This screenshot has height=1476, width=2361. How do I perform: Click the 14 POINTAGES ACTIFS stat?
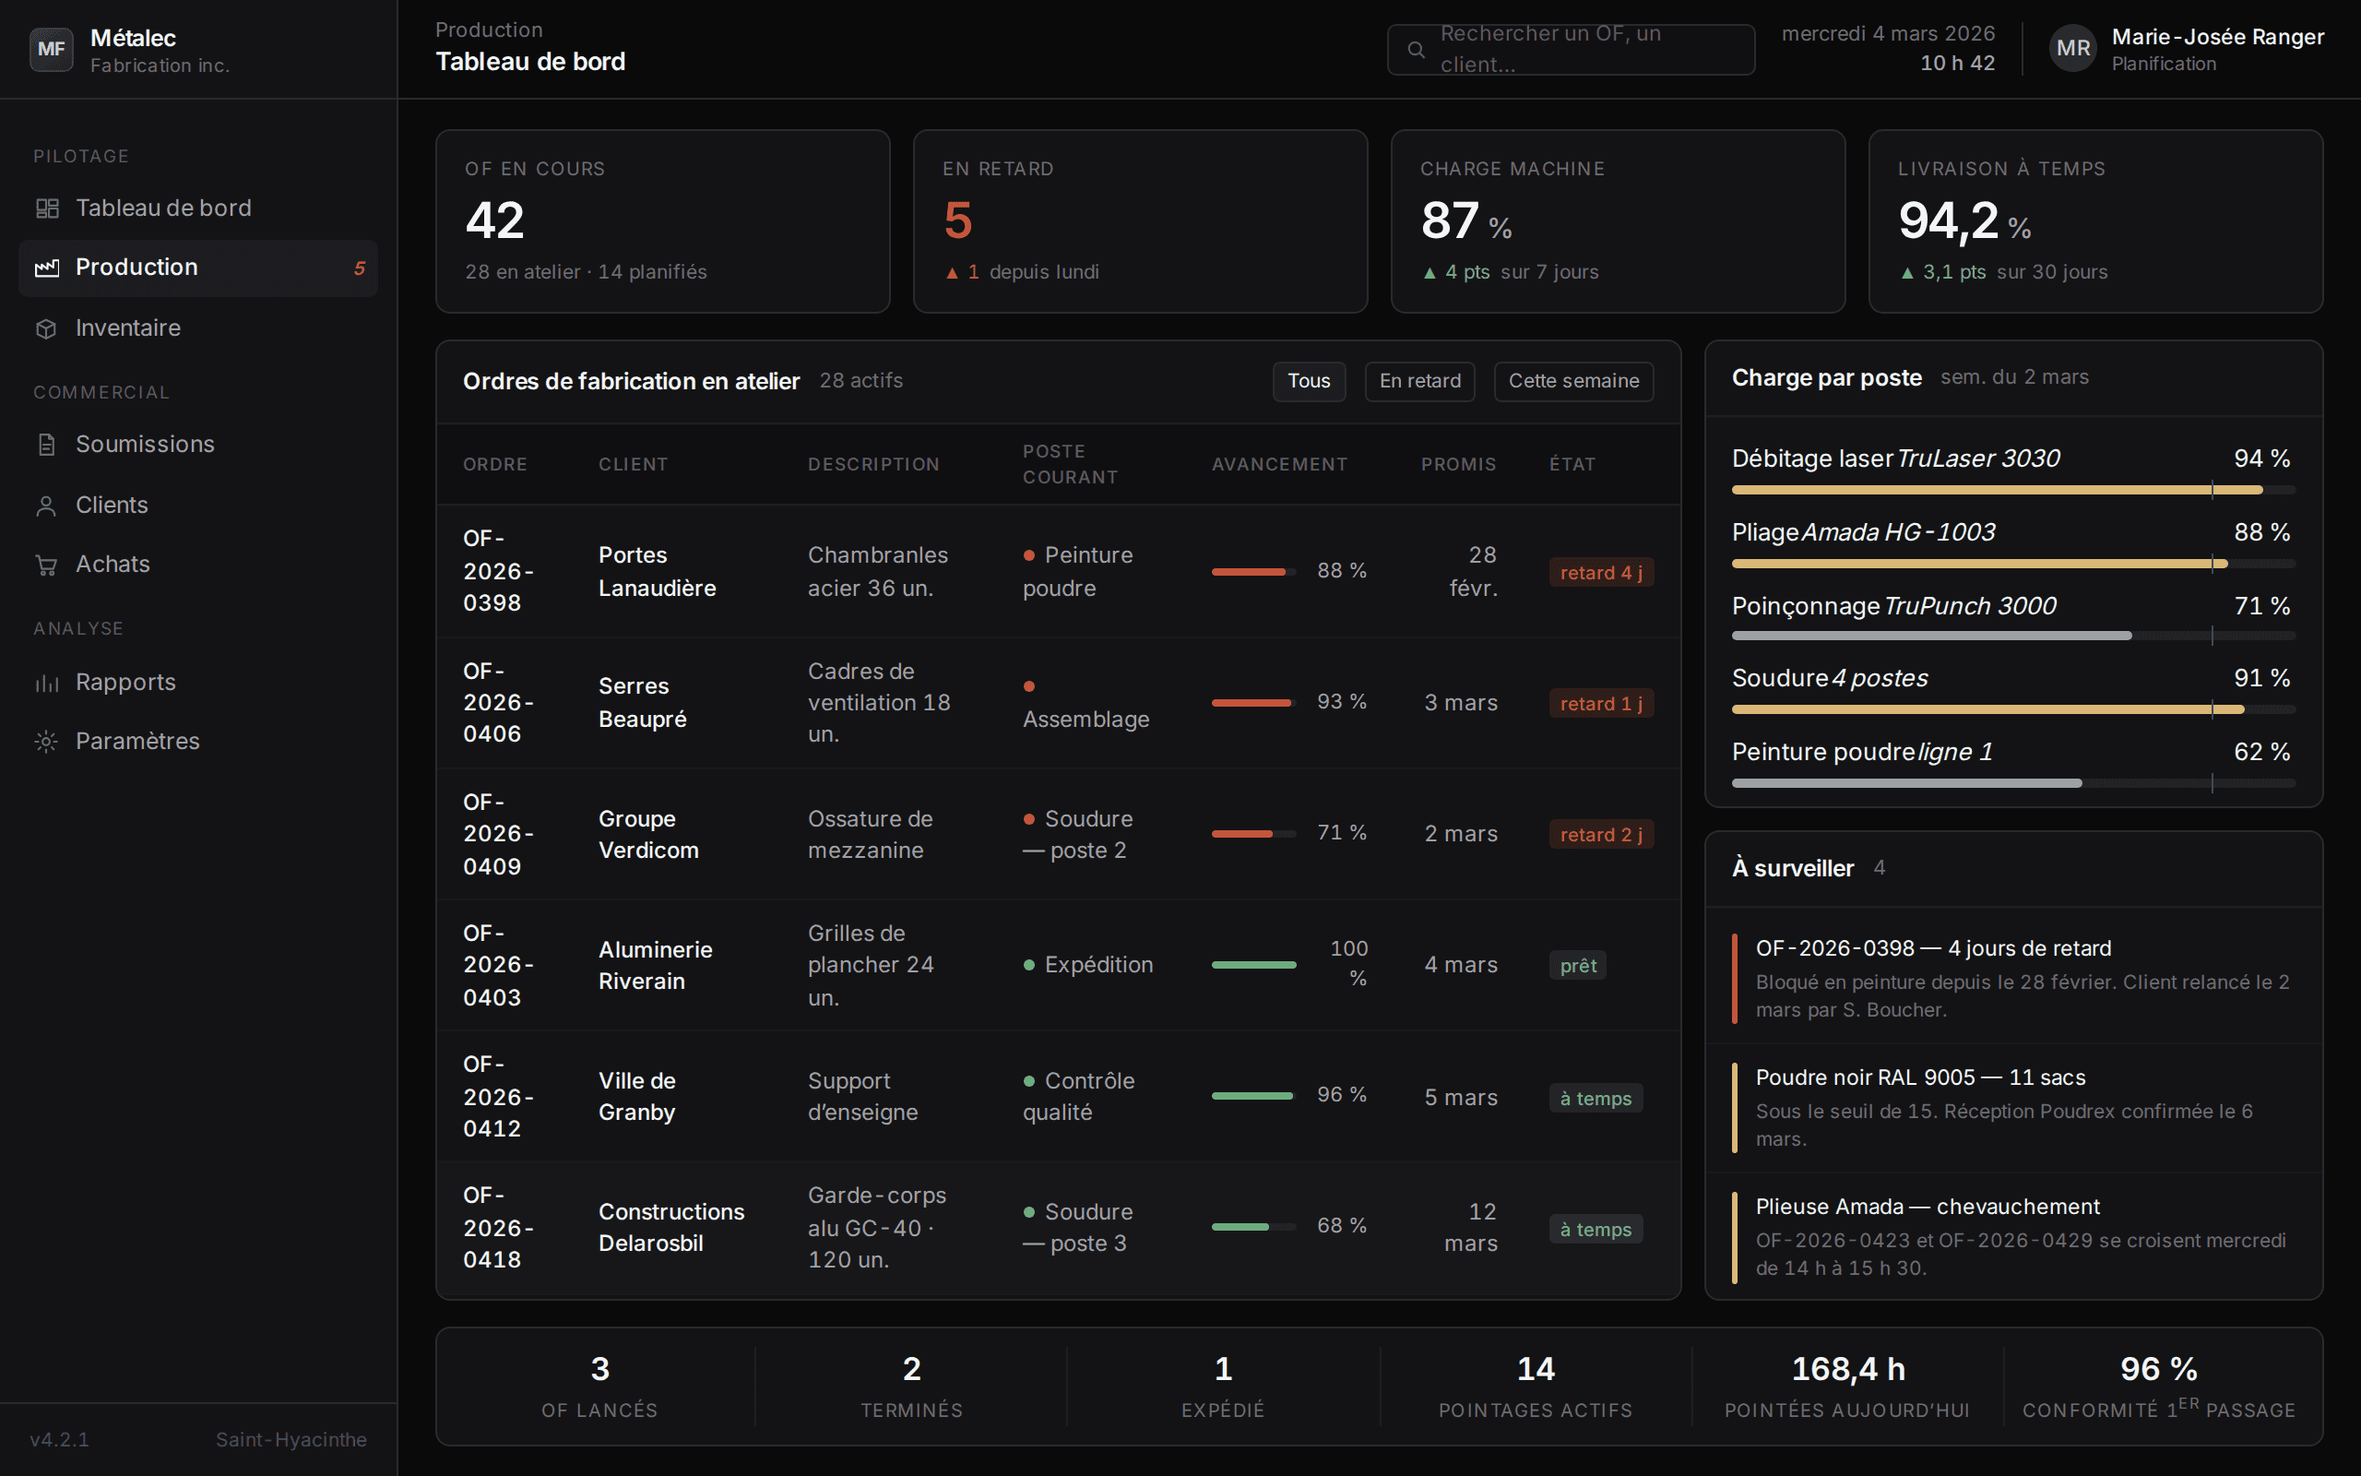click(1536, 1387)
